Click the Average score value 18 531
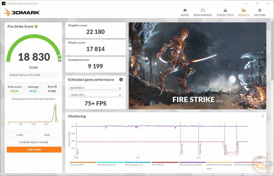 point(33,91)
